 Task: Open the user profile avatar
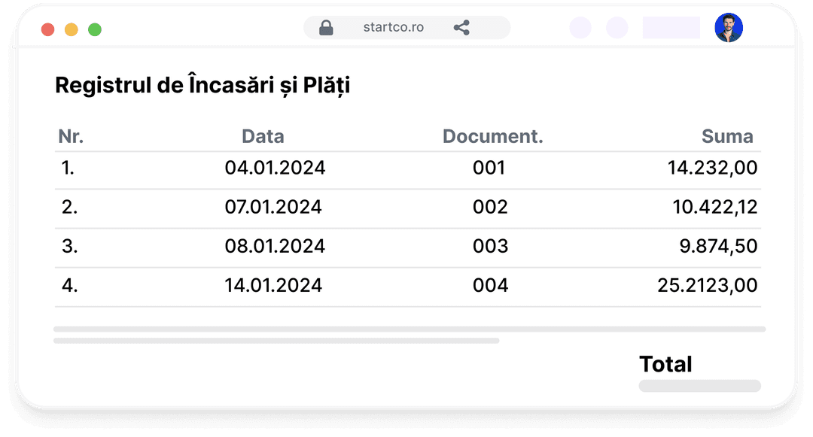click(729, 27)
